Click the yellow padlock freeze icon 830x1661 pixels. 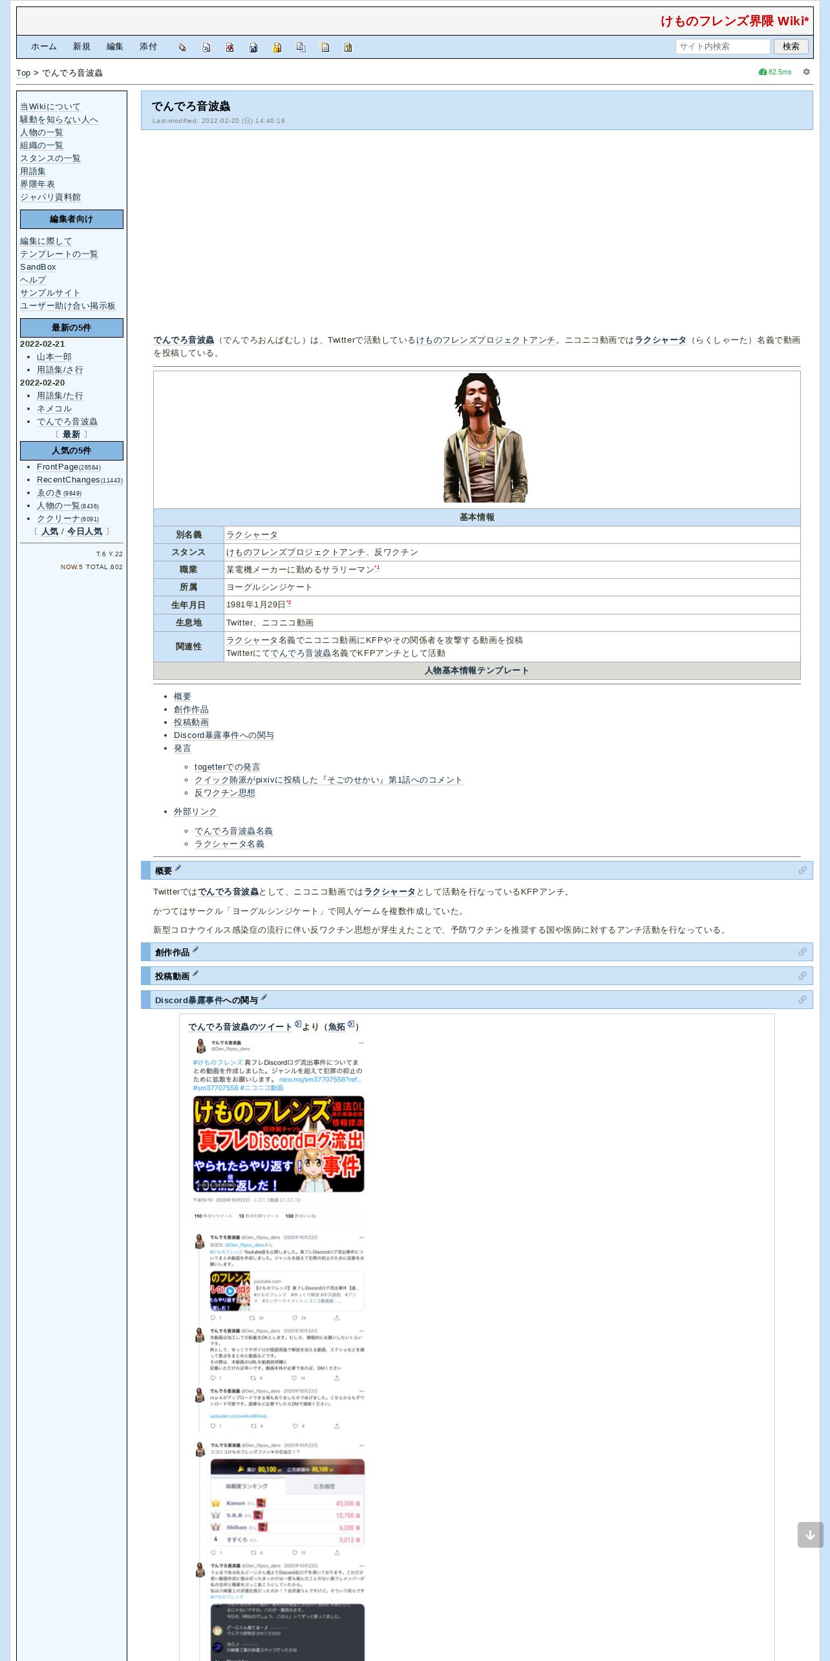277,47
